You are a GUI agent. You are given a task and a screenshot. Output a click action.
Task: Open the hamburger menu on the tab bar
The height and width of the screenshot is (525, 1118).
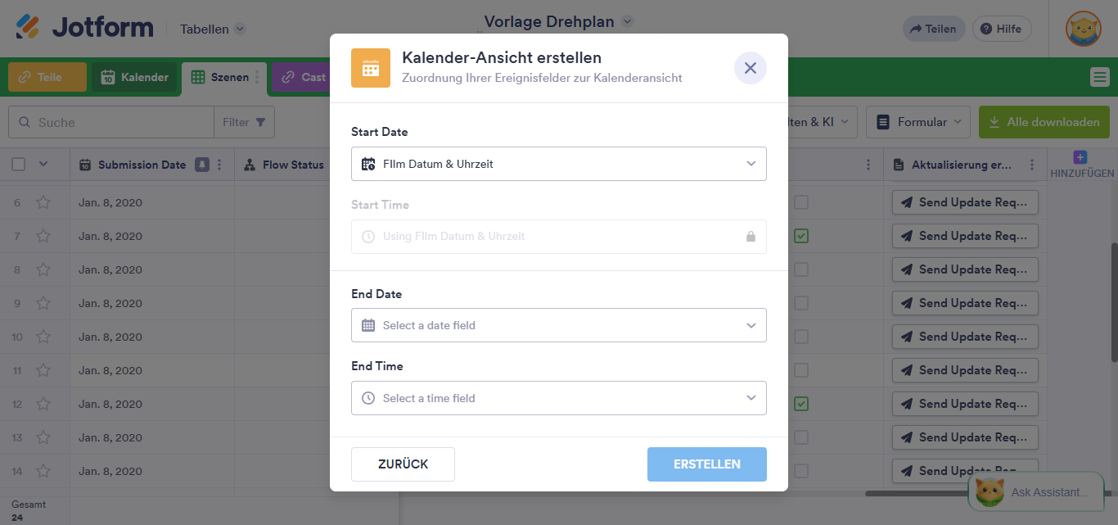pyautogui.click(x=1099, y=77)
